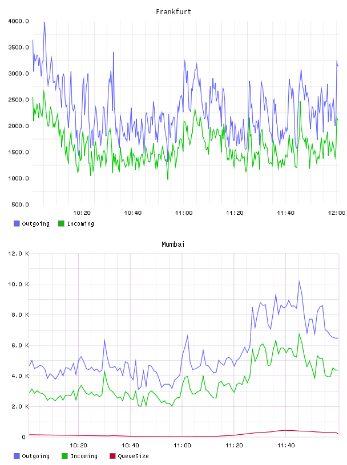Click the green Incoming swatch in Frankfurt legend
347x465 pixels.
point(61,223)
